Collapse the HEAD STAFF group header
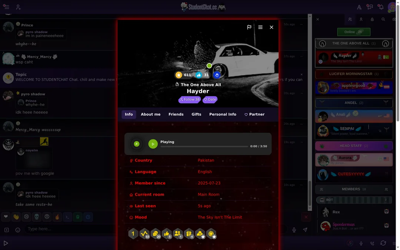The height and width of the screenshot is (250, 400). tap(354, 146)
